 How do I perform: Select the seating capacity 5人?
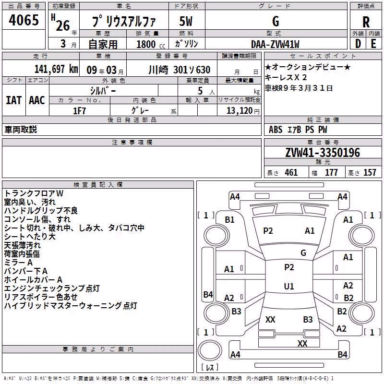click(x=206, y=91)
